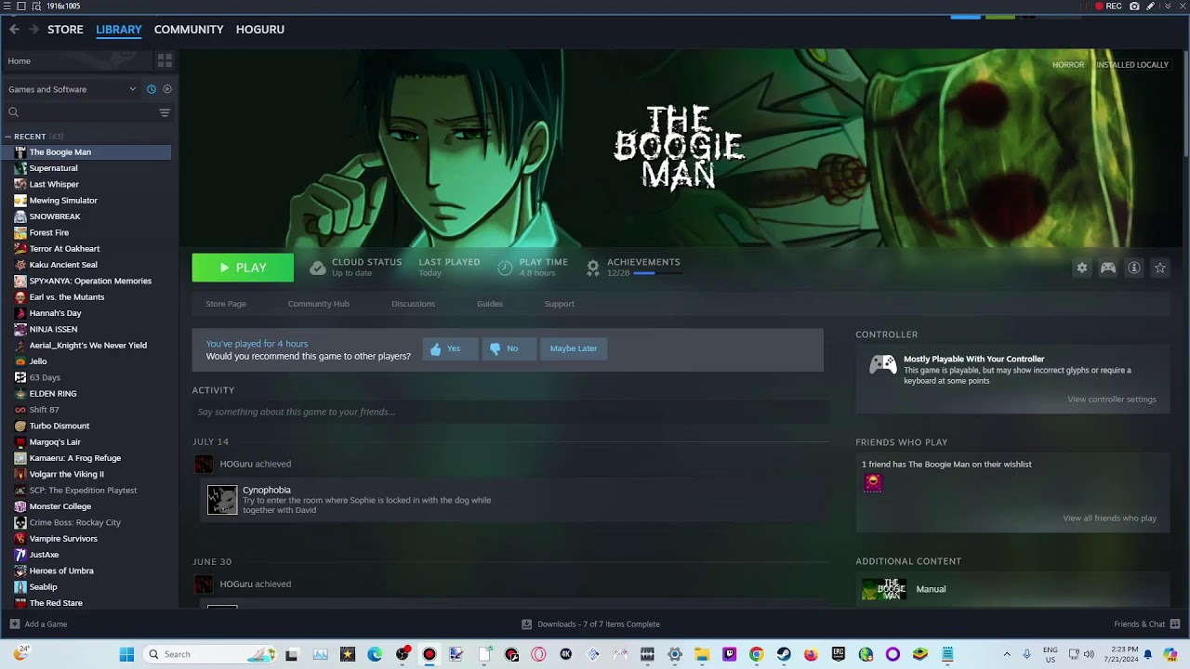Screen dimensions: 1190x669
Task: Open the Windows Start menu
Action: coord(126,654)
